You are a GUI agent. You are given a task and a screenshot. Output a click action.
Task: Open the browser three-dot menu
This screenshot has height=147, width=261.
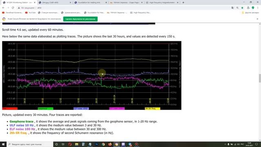(258, 8)
